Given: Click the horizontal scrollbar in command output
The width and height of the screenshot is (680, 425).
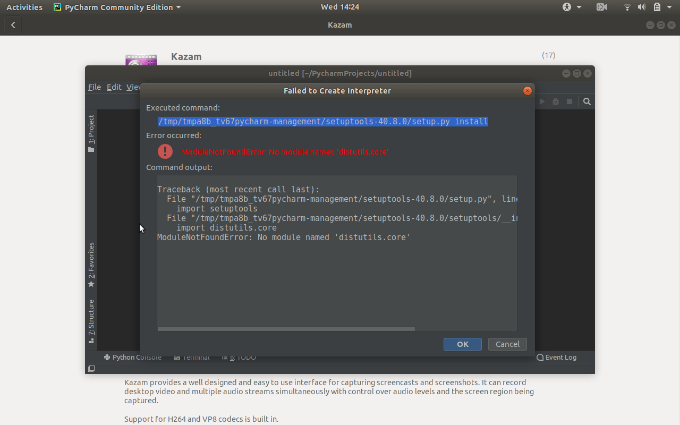Looking at the screenshot, I should (286, 329).
